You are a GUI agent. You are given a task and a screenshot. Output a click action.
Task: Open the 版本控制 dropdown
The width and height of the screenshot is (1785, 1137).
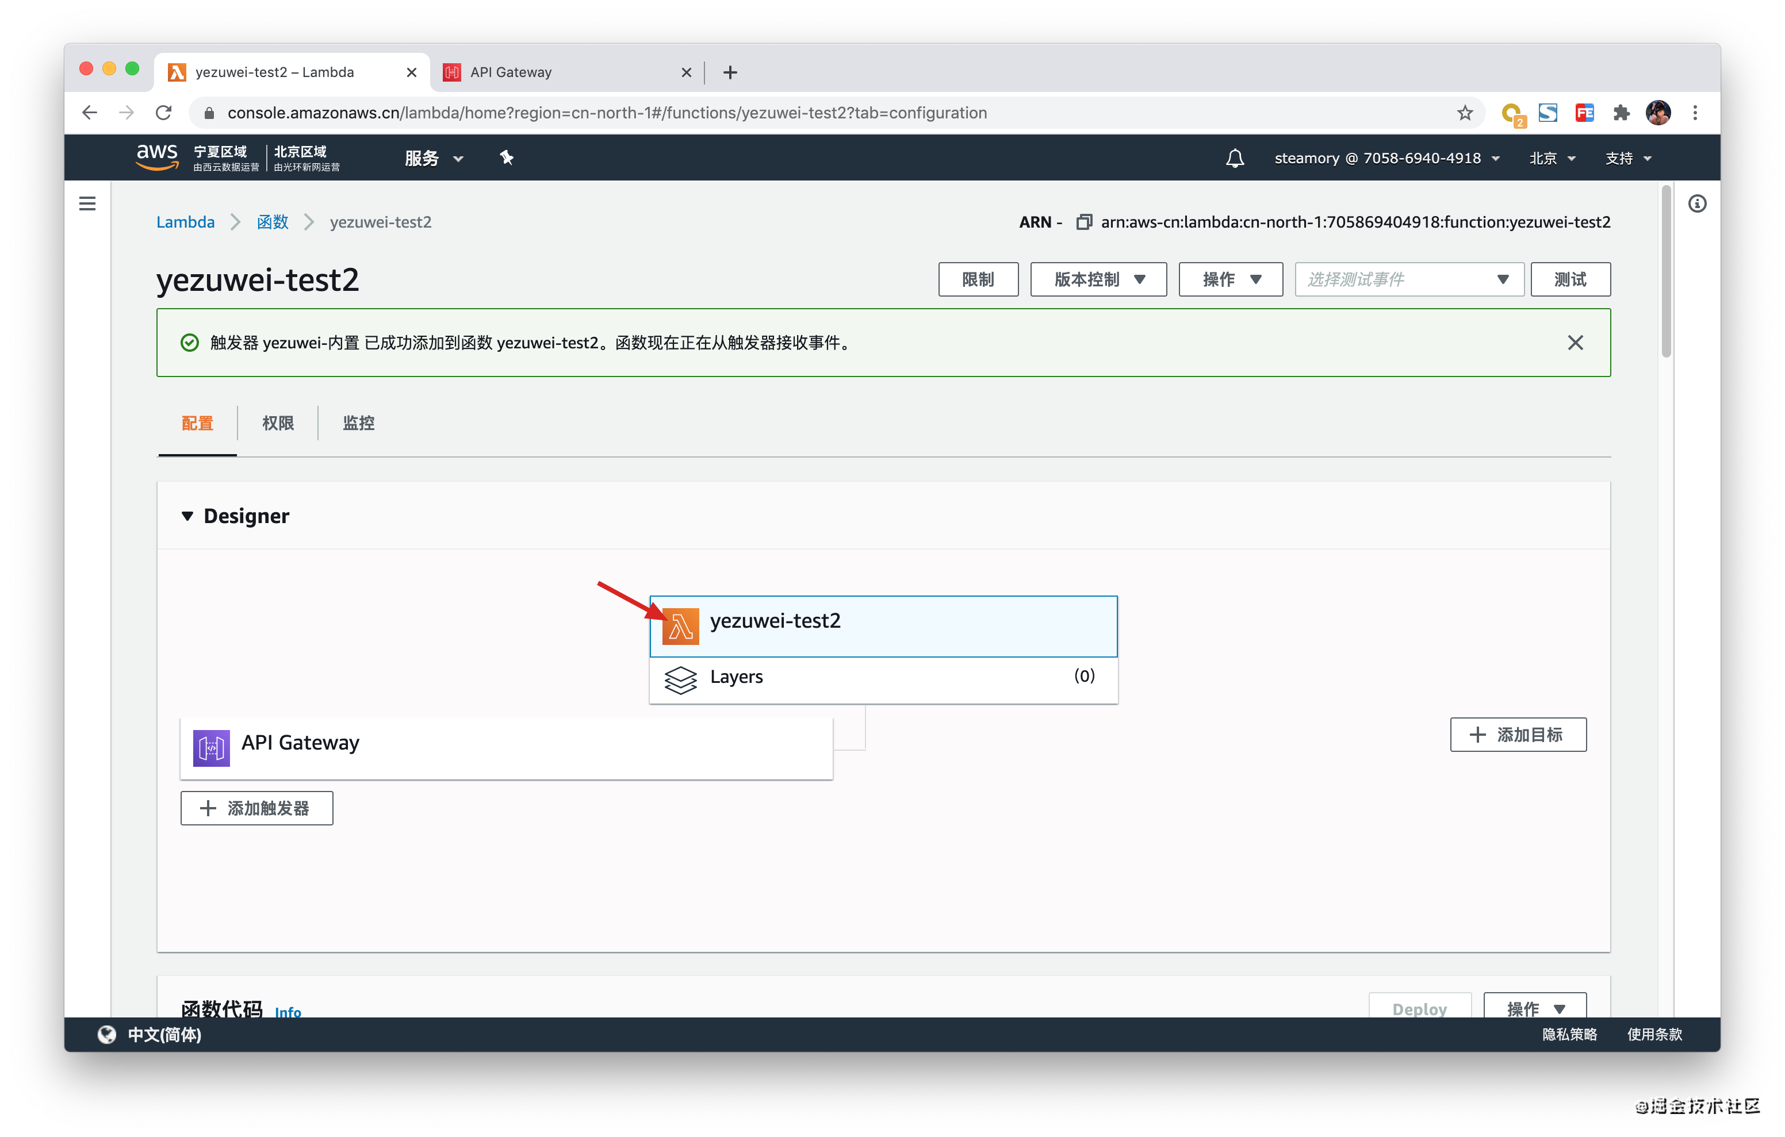point(1098,279)
